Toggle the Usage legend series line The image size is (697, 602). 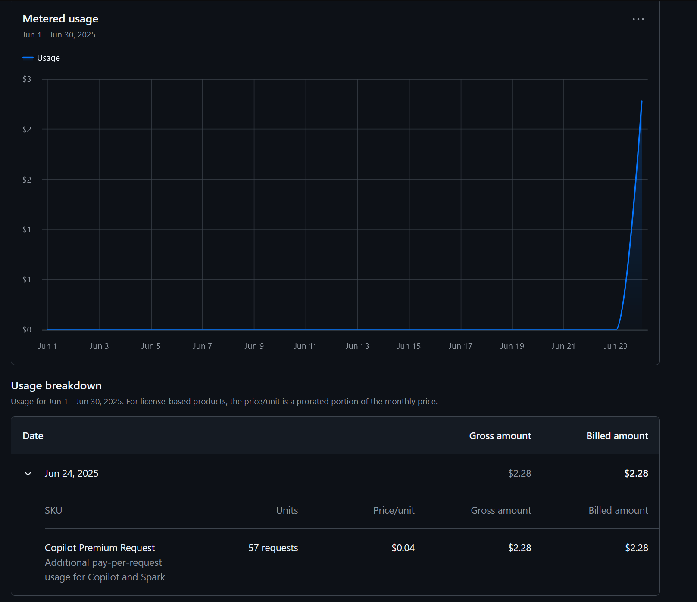click(28, 58)
